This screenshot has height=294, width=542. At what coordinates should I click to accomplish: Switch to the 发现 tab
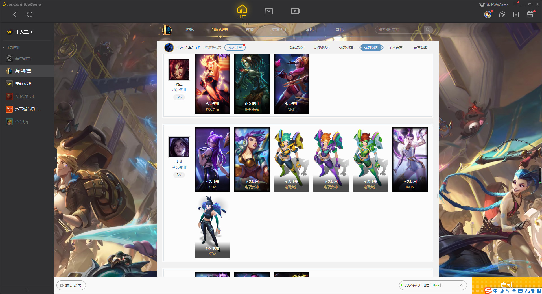[309, 30]
